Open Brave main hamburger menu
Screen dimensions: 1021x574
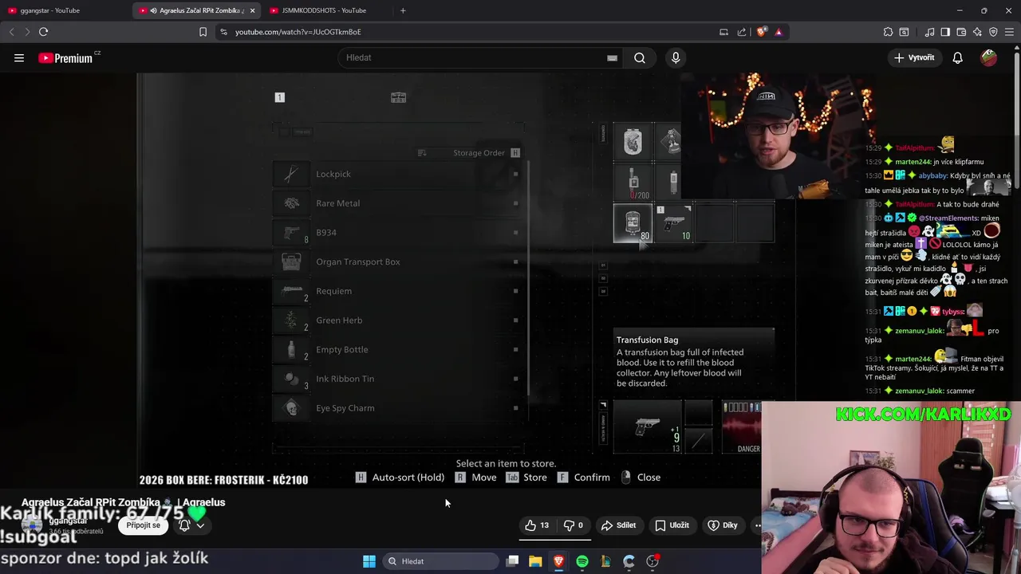point(1009,32)
